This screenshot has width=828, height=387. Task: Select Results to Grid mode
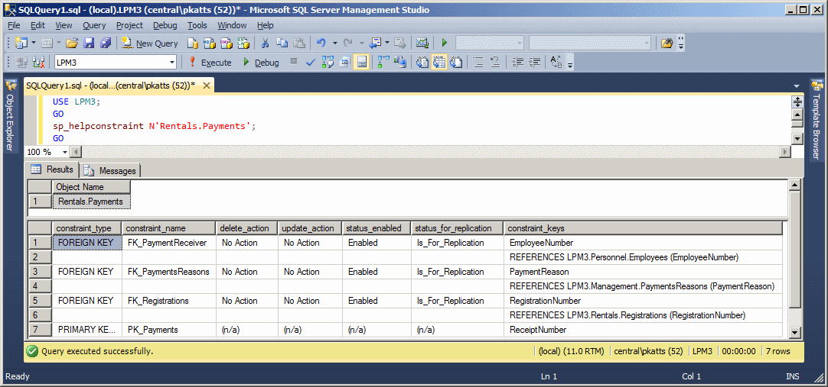tap(439, 63)
